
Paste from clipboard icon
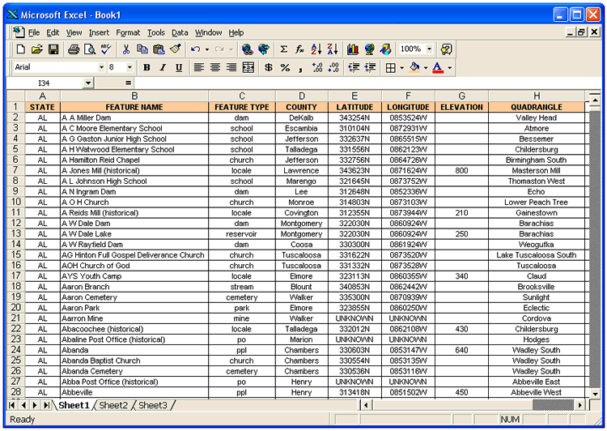[159, 49]
